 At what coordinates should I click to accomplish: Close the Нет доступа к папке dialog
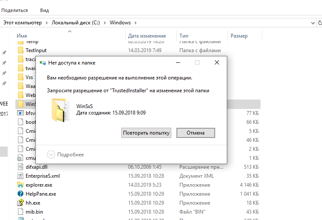tap(217, 62)
